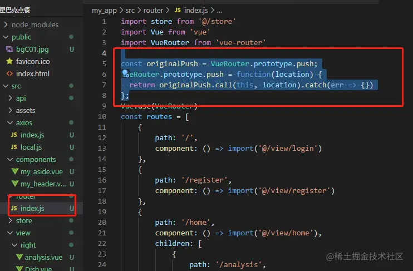
Task: Click the 'vue-router' string on line 3
Action: [x=241, y=43]
